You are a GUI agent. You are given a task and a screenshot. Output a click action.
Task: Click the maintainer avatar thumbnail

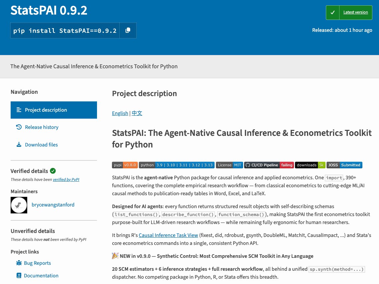(19, 205)
